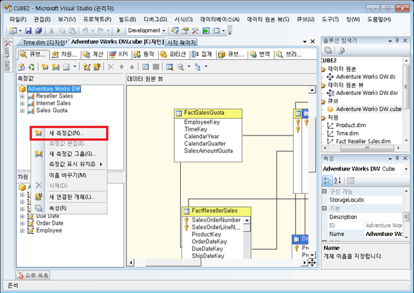414x293 pixels.
Task: Click the green Start/Deploy play button
Action: point(118,31)
